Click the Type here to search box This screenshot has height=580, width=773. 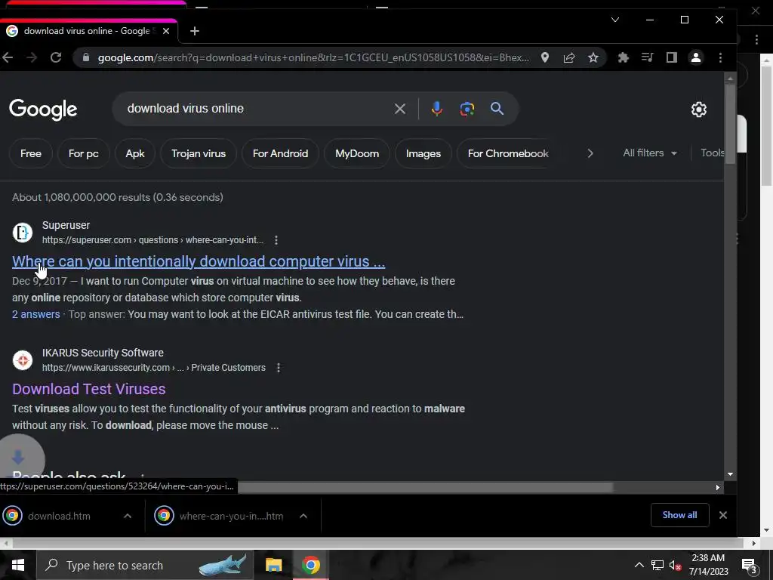(146, 565)
